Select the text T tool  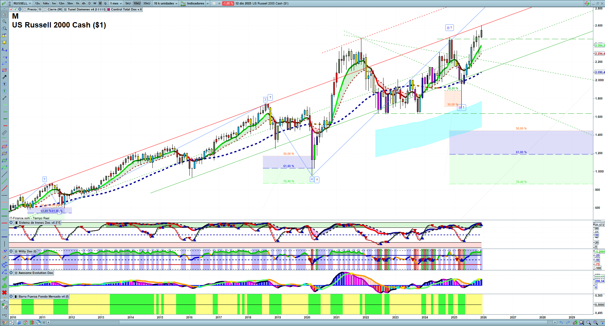[x=4, y=84]
